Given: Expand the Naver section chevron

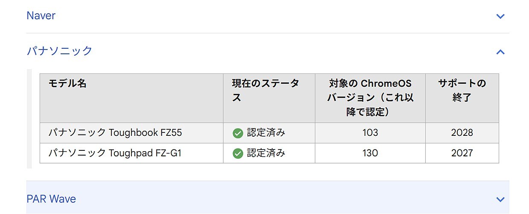Looking at the screenshot, I should pyautogui.click(x=500, y=16).
